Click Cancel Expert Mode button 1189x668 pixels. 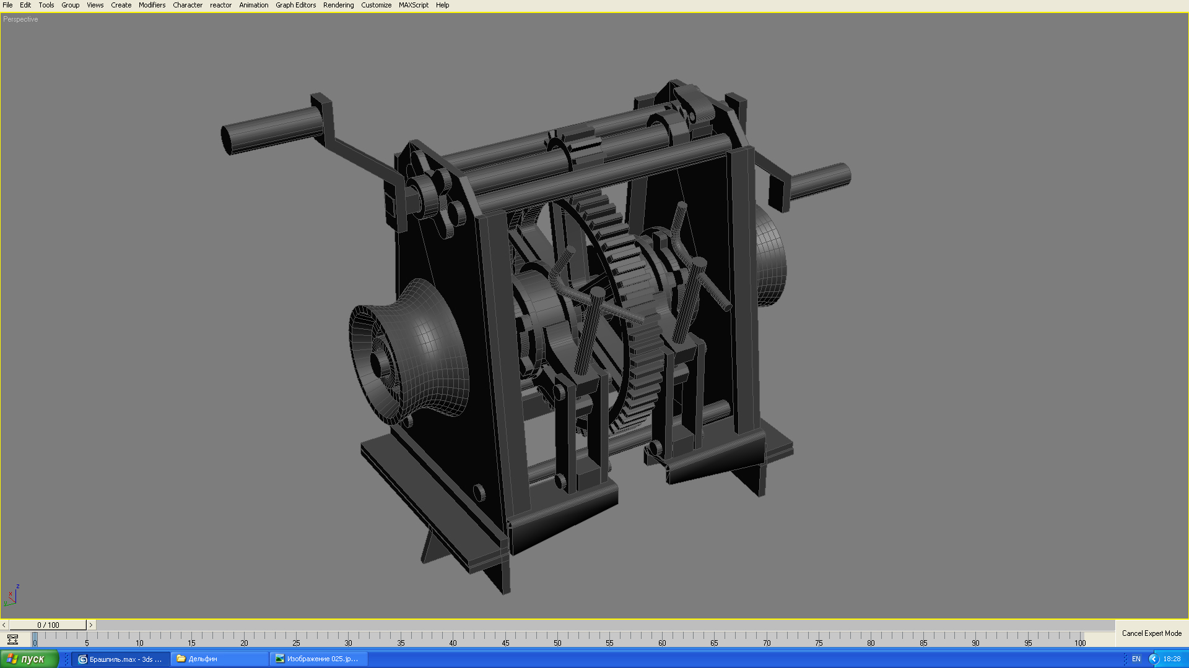(1152, 633)
